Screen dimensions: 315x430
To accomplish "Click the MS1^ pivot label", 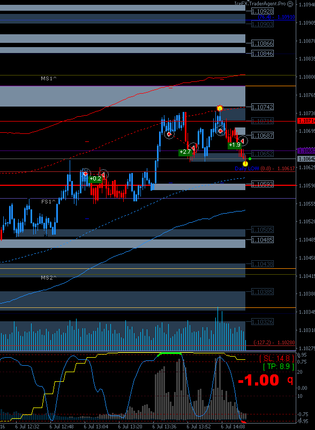I will pyautogui.click(x=49, y=78).
